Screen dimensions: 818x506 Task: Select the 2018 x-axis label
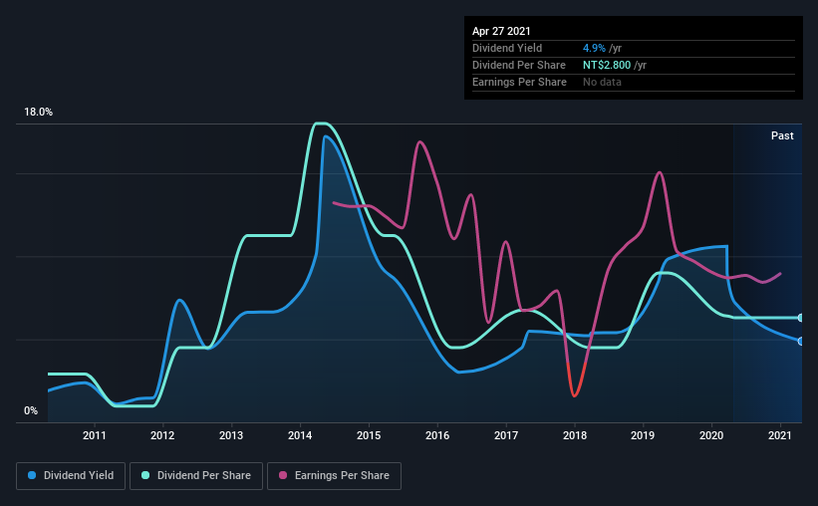point(574,435)
